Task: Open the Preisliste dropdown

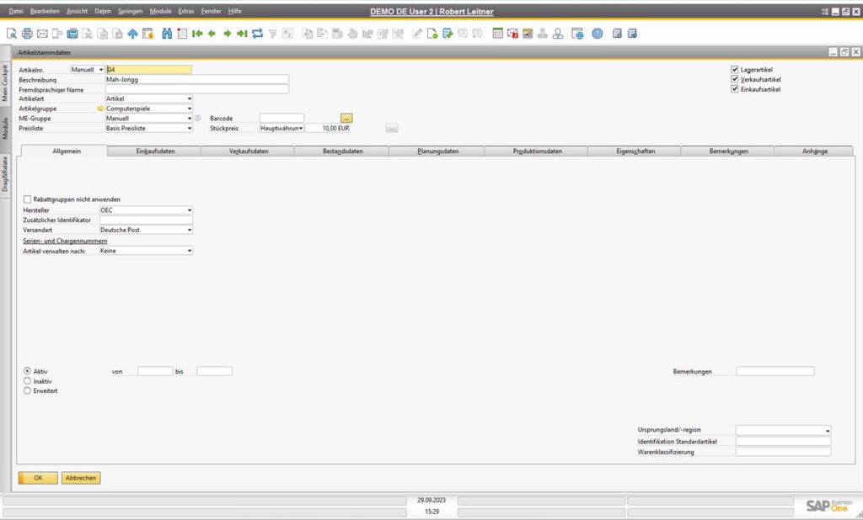Action: pos(190,128)
